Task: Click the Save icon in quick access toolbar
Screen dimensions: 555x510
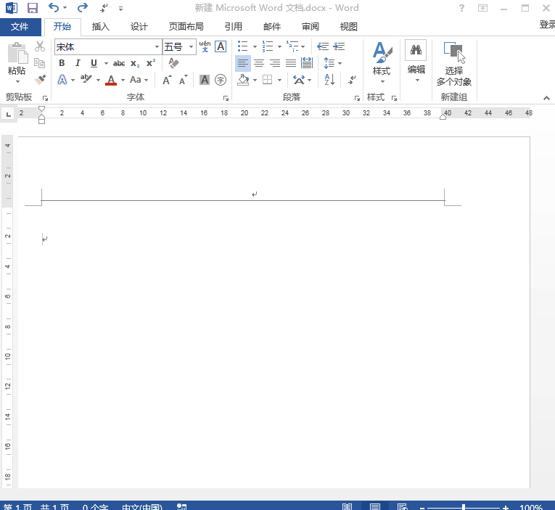Action: coord(32,8)
